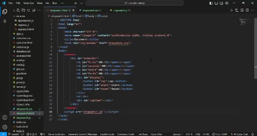Collapse all folders in explorer
257x136 pixels.
coord(34,10)
